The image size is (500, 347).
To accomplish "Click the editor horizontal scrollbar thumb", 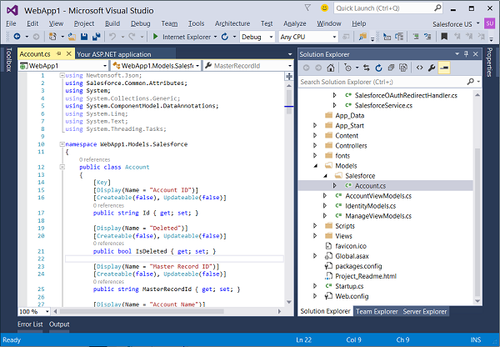I will pos(142,311).
